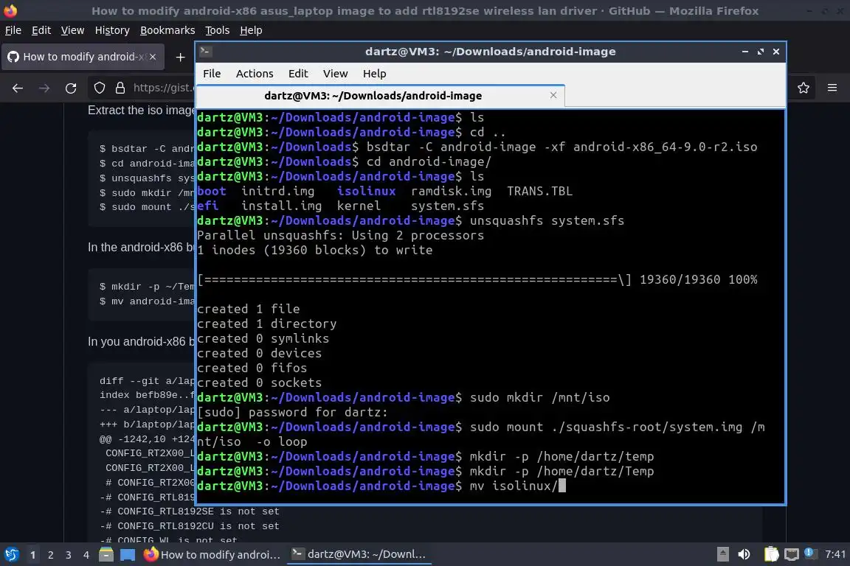Go back in Firefox

click(18, 88)
